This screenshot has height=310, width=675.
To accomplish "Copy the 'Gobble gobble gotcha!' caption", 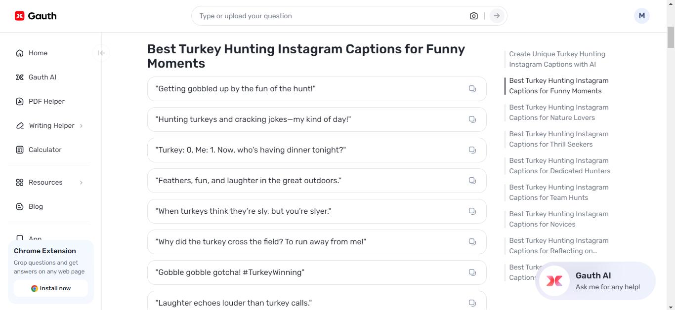I will pos(472,272).
